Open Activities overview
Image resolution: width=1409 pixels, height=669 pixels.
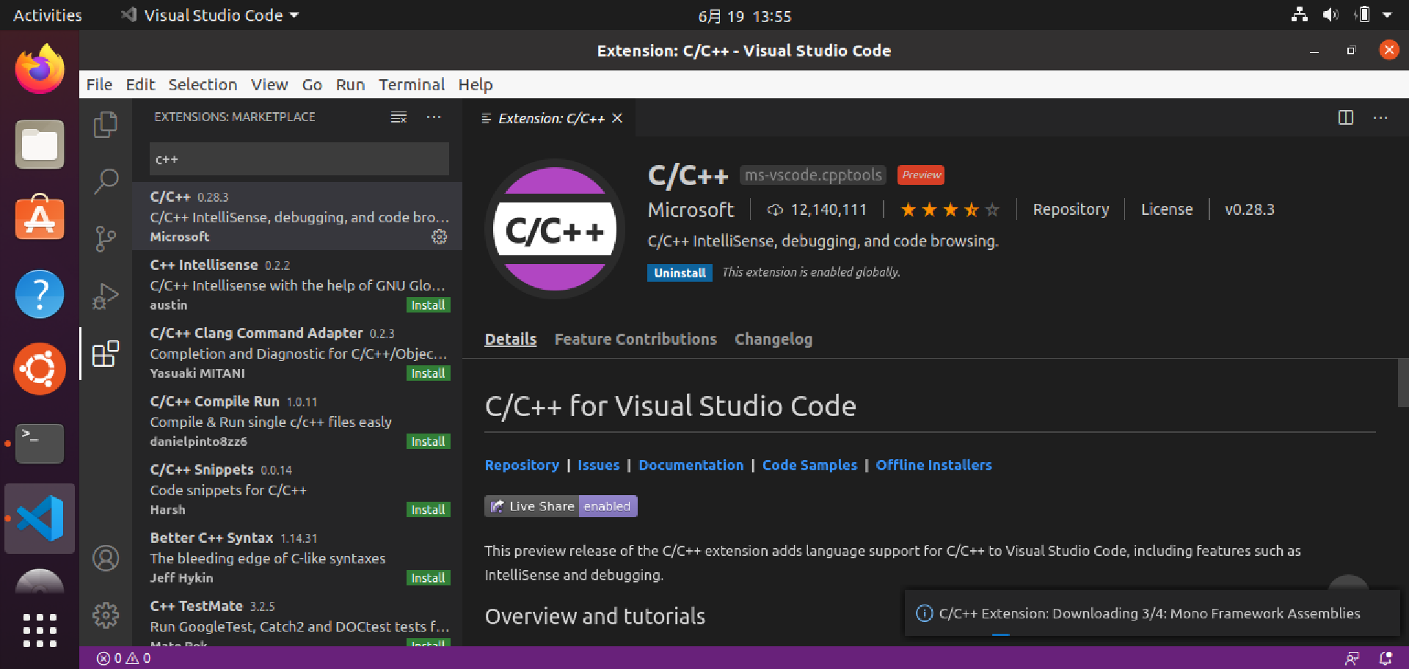point(48,15)
